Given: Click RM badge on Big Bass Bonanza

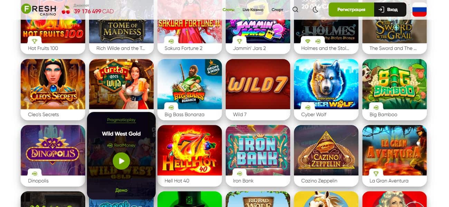Looking at the screenshot, I should coord(171,107).
